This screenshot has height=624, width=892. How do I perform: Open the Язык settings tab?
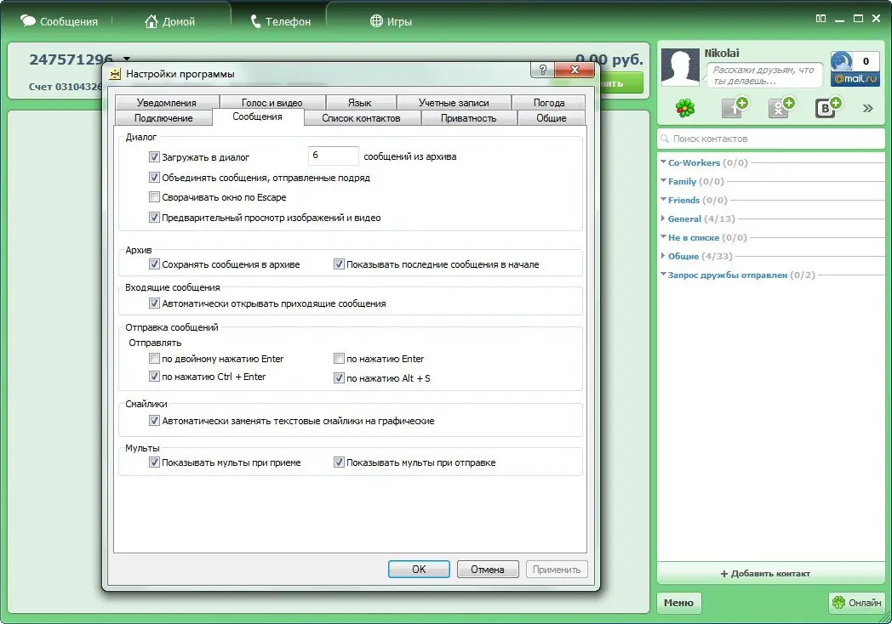coord(359,102)
